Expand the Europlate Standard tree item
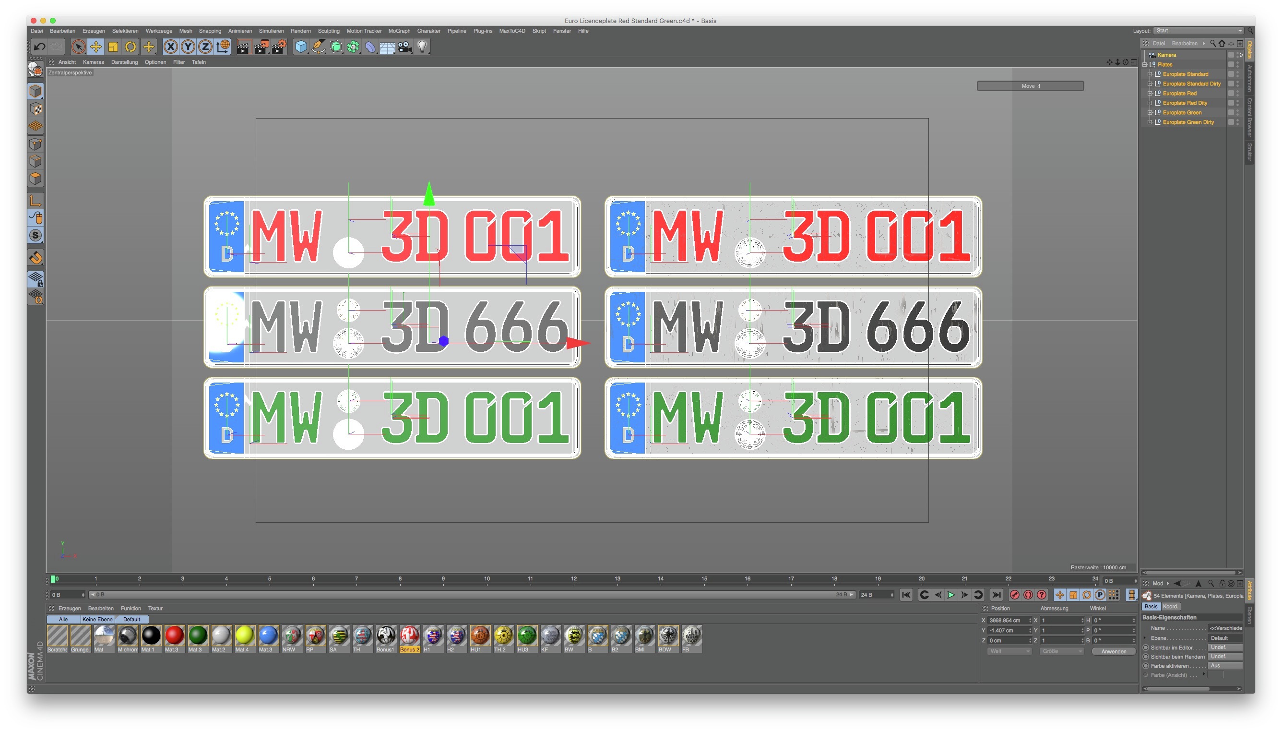The image size is (1282, 732). [1149, 74]
